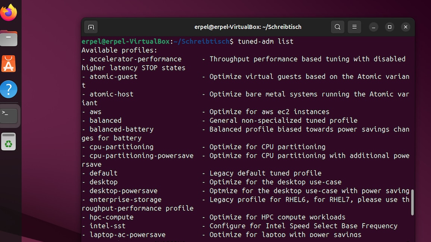Viewport: 431px width, 242px height.
Task: Click 'Optimize for the desktop use-case' description
Action: pos(276,182)
